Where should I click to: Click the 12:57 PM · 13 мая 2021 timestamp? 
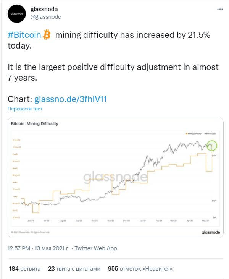pos(39,248)
